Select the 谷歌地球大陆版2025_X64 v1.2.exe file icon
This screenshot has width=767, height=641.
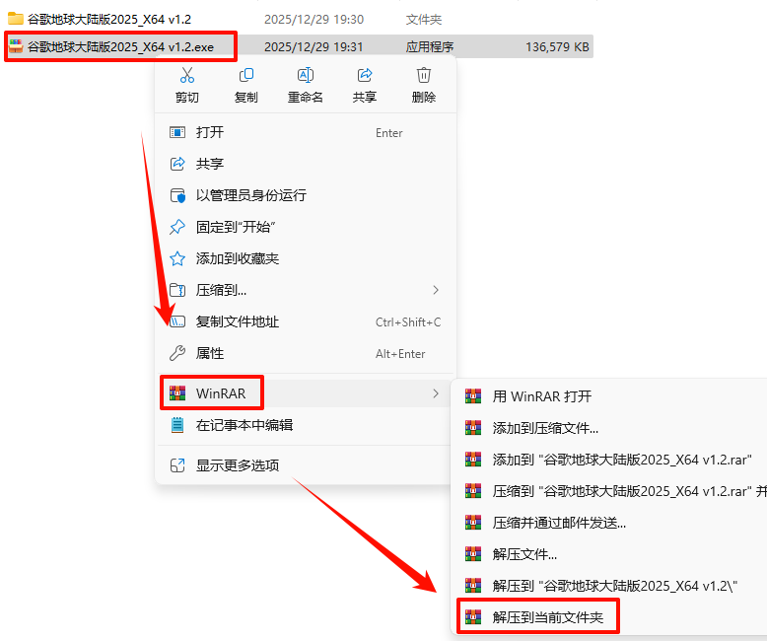click(16, 46)
